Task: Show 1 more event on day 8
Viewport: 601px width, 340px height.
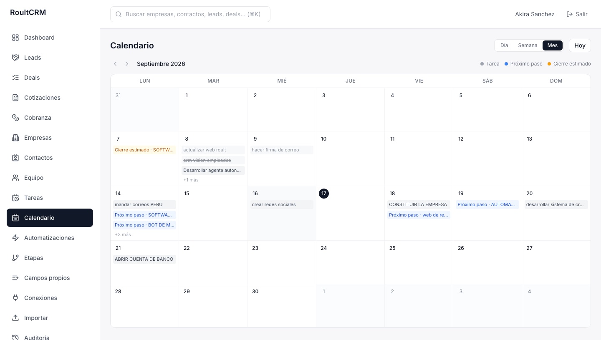Action: [191, 180]
